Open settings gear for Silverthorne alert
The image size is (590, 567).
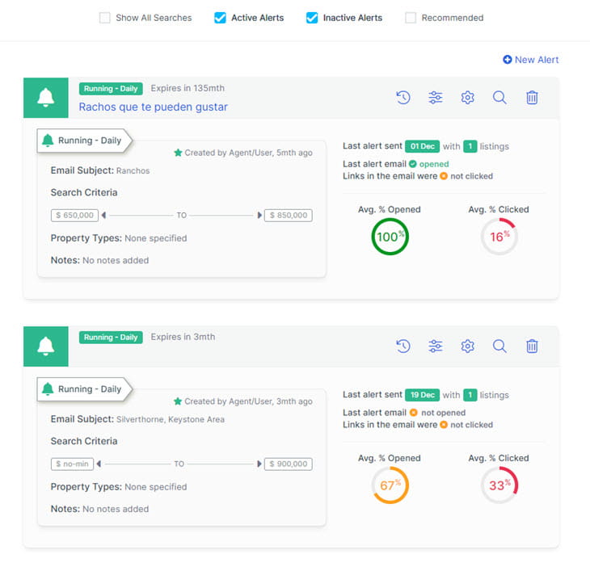pos(467,346)
